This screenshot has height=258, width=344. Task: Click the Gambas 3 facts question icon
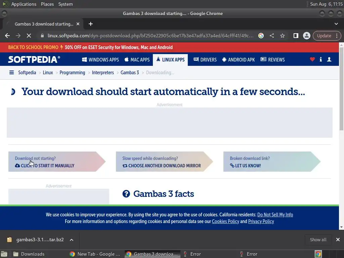tap(126, 194)
